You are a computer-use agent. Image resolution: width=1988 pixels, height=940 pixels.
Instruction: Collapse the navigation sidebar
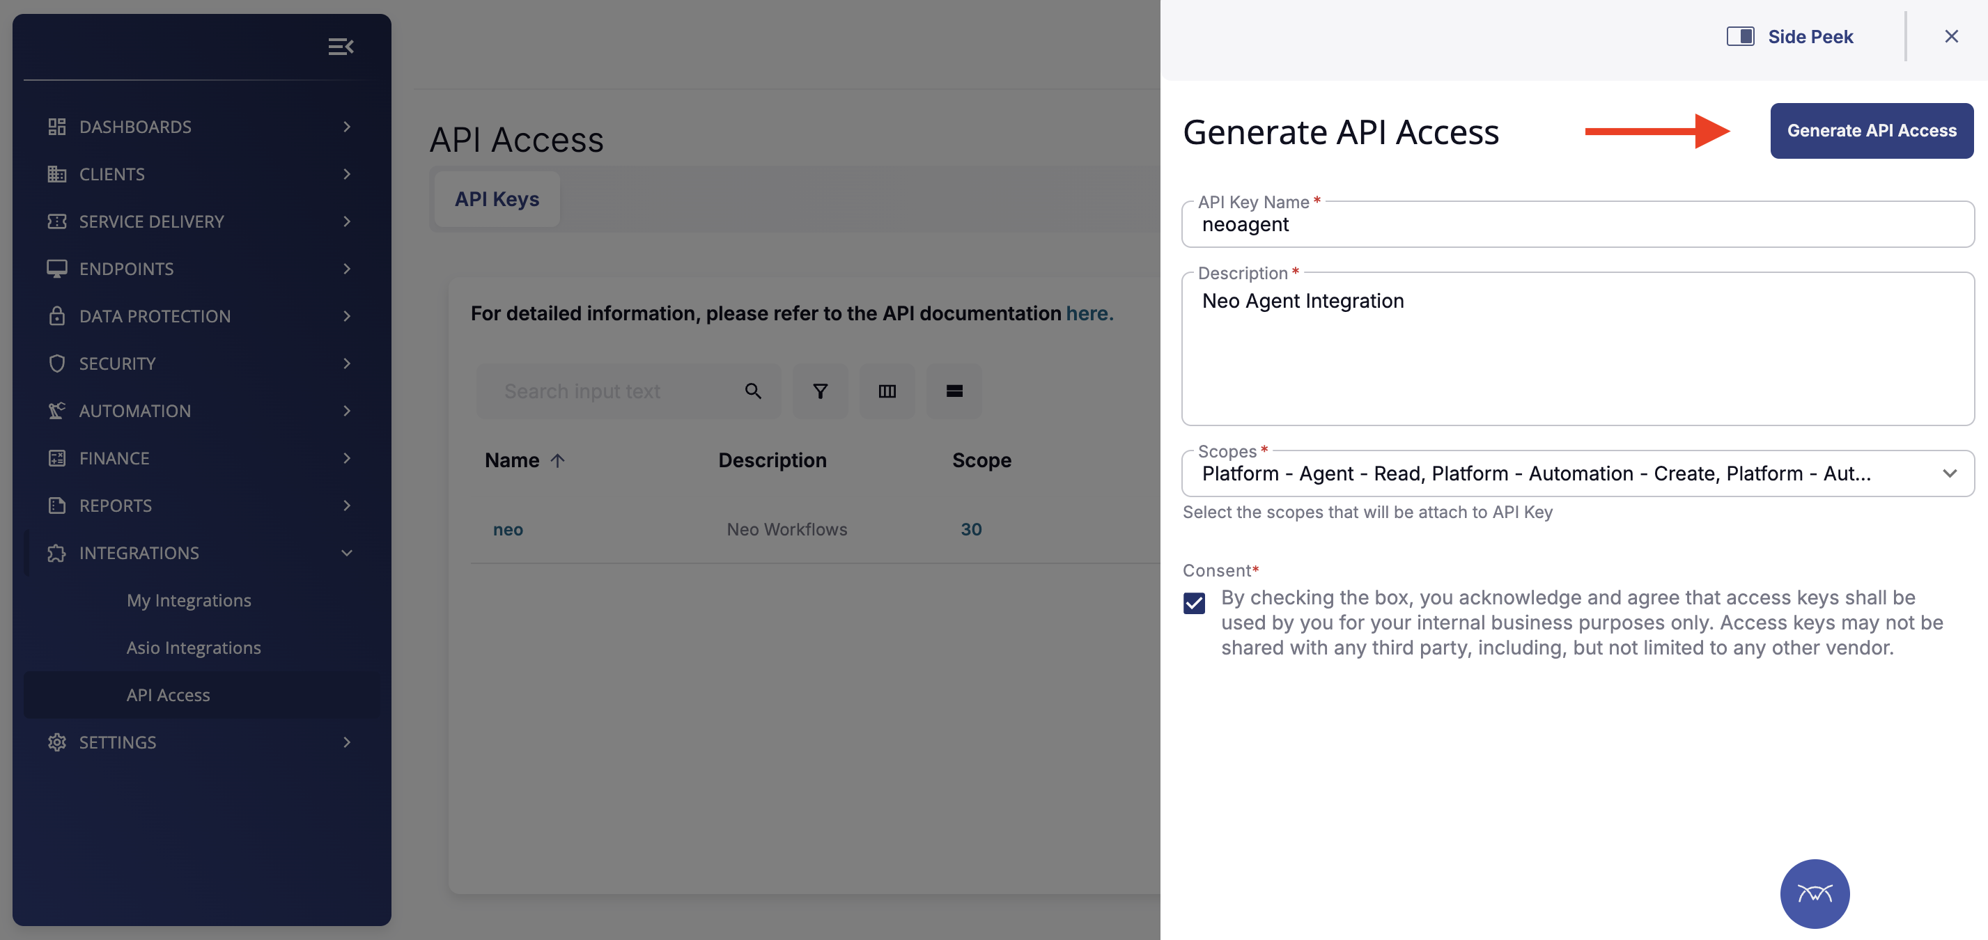(341, 46)
